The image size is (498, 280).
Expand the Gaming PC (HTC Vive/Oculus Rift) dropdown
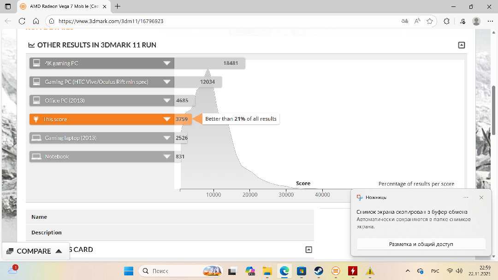pyautogui.click(x=167, y=82)
